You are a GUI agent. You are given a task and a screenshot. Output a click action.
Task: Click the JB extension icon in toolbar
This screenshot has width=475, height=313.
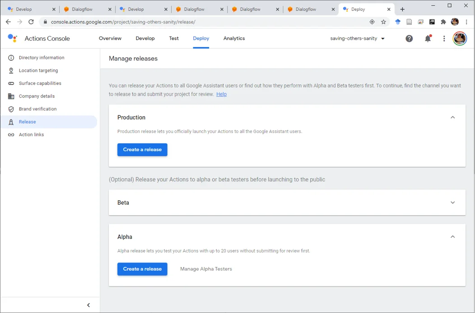pos(432,22)
